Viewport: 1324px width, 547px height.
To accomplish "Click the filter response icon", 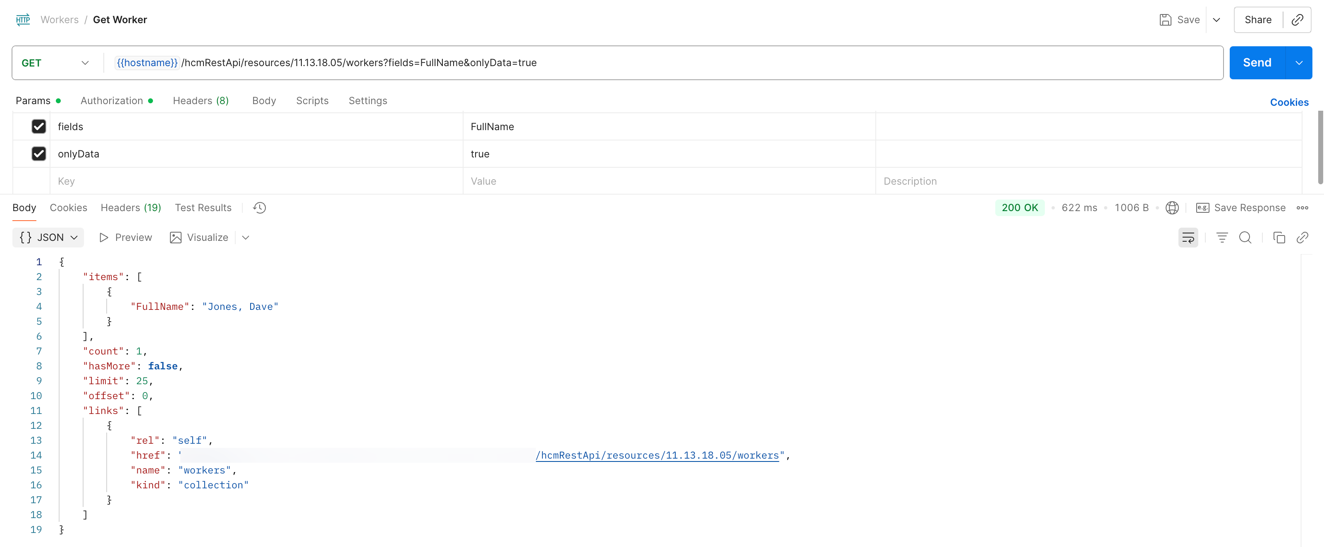I will 1222,237.
